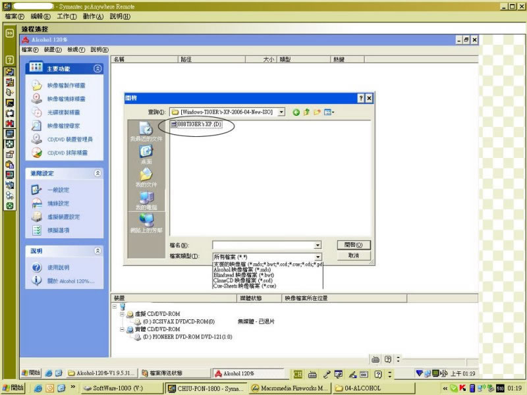This screenshot has width=527, height=395.
Task: Go to 網路上的芳鄰 in the places bar
Action: point(146,223)
